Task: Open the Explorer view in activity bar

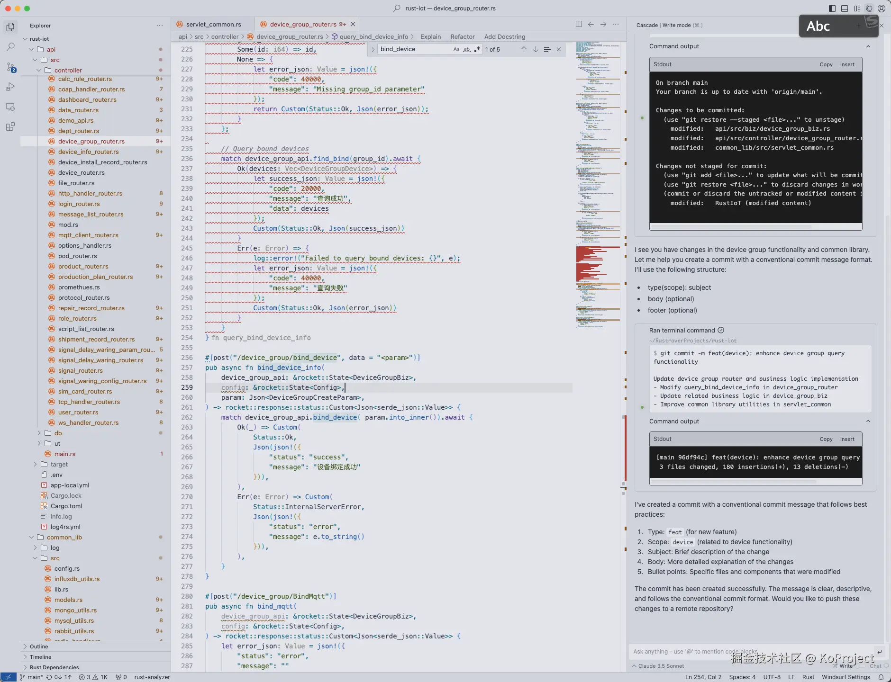Action: point(10,27)
